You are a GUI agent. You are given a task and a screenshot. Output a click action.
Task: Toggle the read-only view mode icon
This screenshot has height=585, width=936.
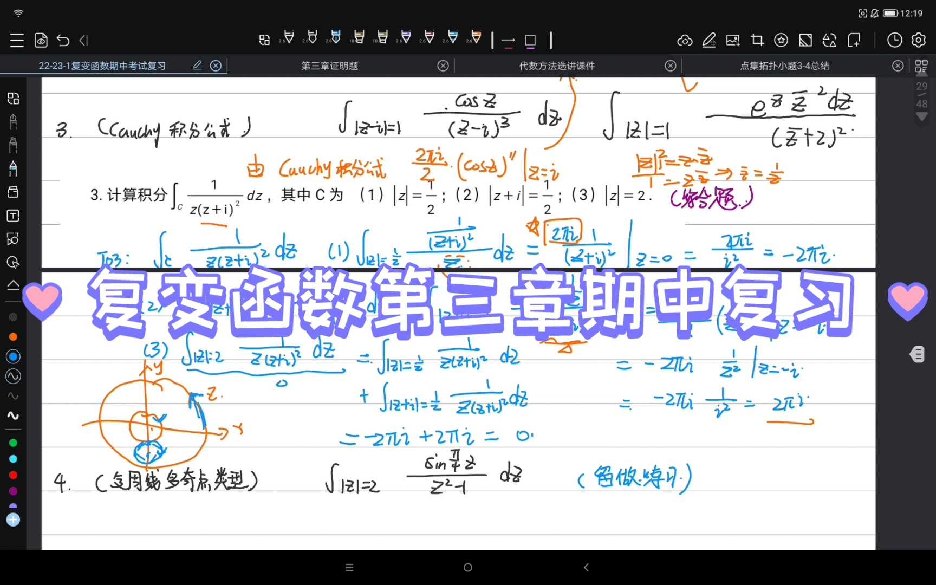coord(41,40)
